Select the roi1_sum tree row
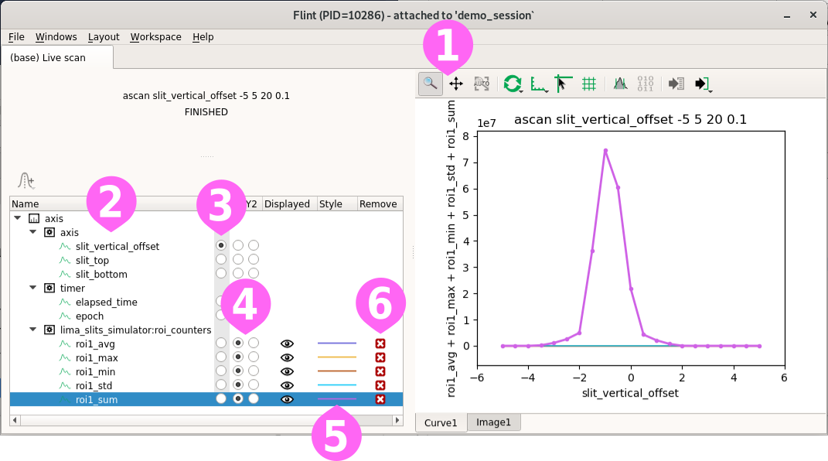The image size is (828, 461). point(206,400)
